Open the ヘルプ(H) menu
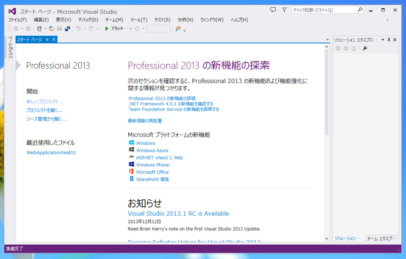The image size is (406, 259). coord(239,20)
